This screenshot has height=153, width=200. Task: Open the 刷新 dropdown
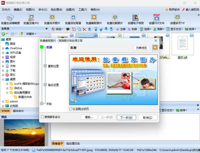[x=159, y=29]
